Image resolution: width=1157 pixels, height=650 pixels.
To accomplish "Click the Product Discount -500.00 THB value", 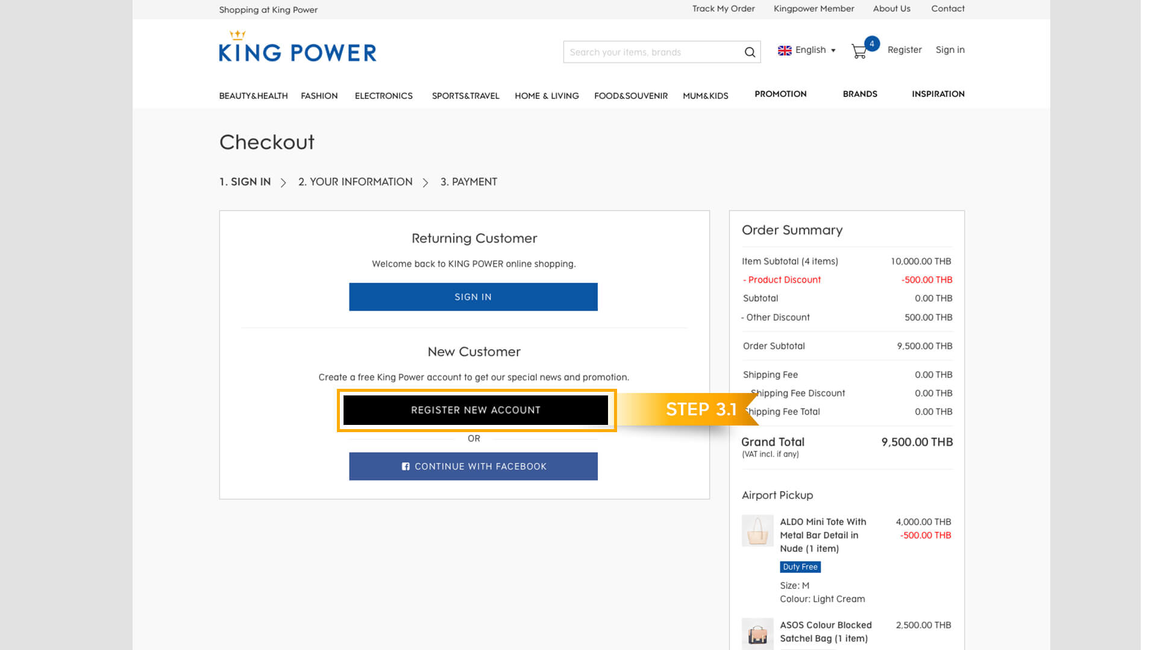I will (927, 280).
